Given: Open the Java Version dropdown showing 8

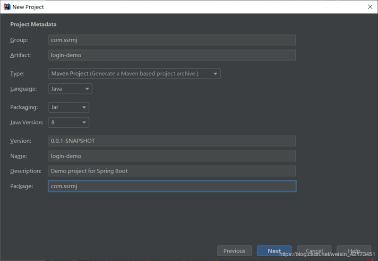Looking at the screenshot, I should [69, 122].
